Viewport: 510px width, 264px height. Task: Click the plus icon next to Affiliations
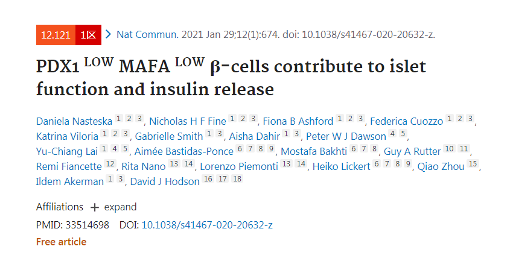click(x=95, y=207)
